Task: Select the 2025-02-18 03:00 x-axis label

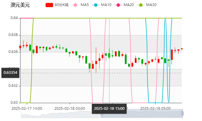Action: click(69, 108)
